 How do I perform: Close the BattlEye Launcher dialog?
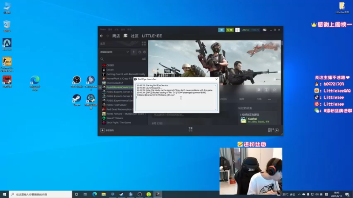click(x=216, y=79)
